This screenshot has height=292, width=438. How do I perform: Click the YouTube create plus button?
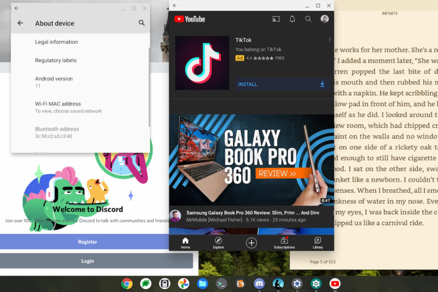pos(252,243)
